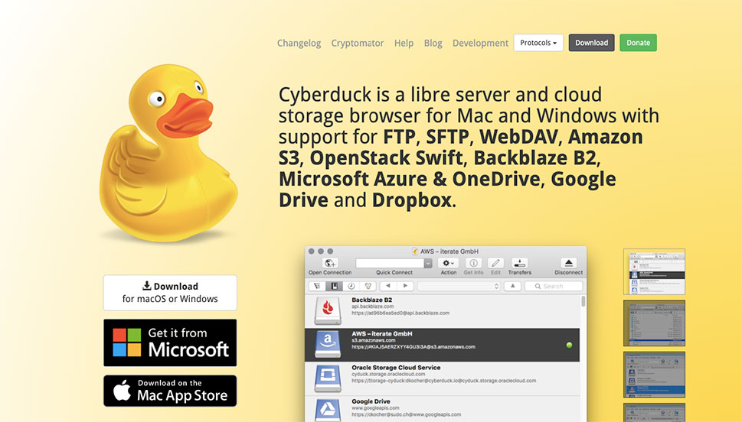Image resolution: width=742 pixels, height=422 pixels.
Task: Open the Development page
Action: click(480, 43)
